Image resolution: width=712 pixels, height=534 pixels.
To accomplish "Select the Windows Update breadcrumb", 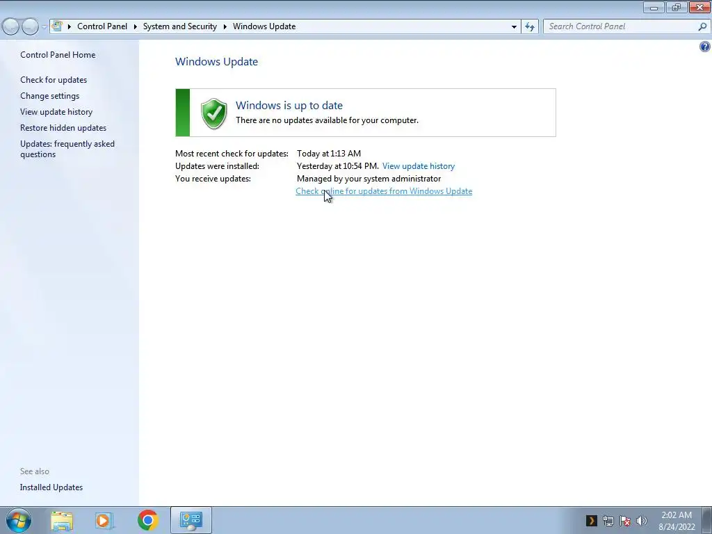I will click(x=264, y=26).
